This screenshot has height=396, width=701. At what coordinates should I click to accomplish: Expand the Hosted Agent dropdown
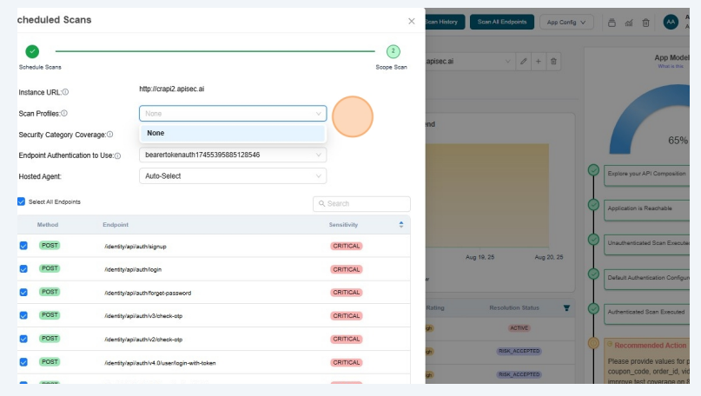(233, 176)
